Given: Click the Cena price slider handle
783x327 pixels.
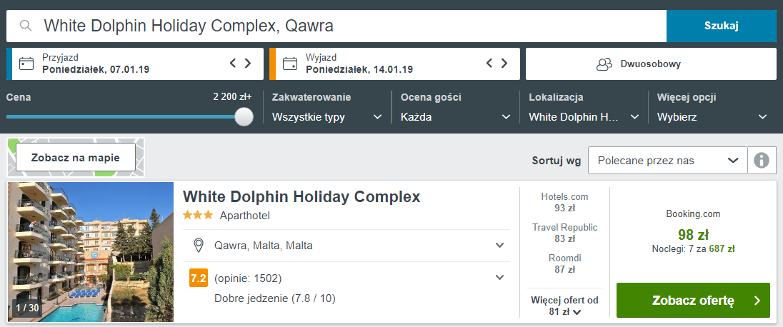Looking at the screenshot, I should coord(244,116).
